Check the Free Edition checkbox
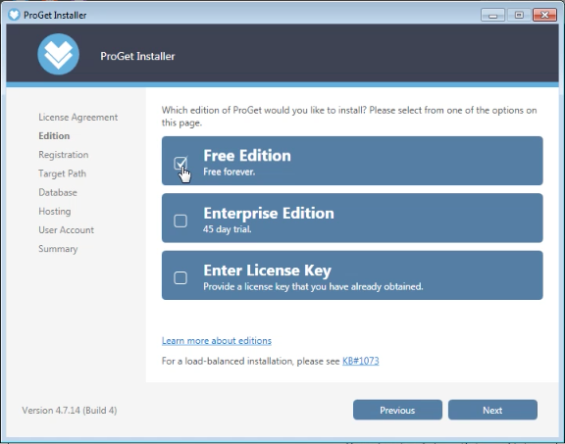565x444 pixels. click(180, 163)
